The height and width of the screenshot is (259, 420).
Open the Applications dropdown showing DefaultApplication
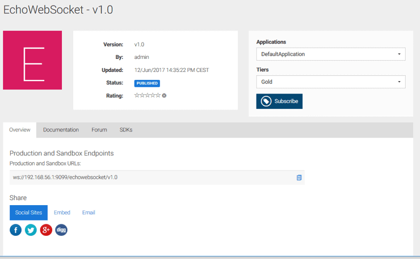pos(331,54)
